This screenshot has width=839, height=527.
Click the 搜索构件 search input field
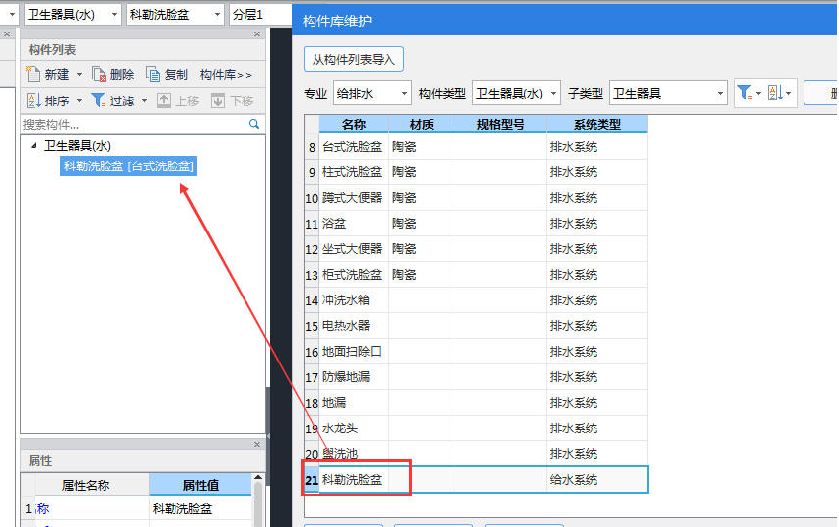[133, 125]
